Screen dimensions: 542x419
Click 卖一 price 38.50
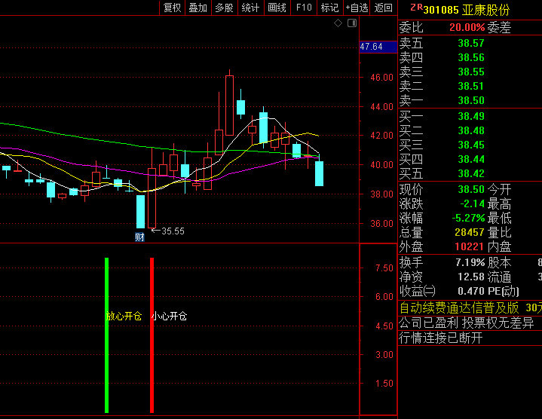(471, 100)
